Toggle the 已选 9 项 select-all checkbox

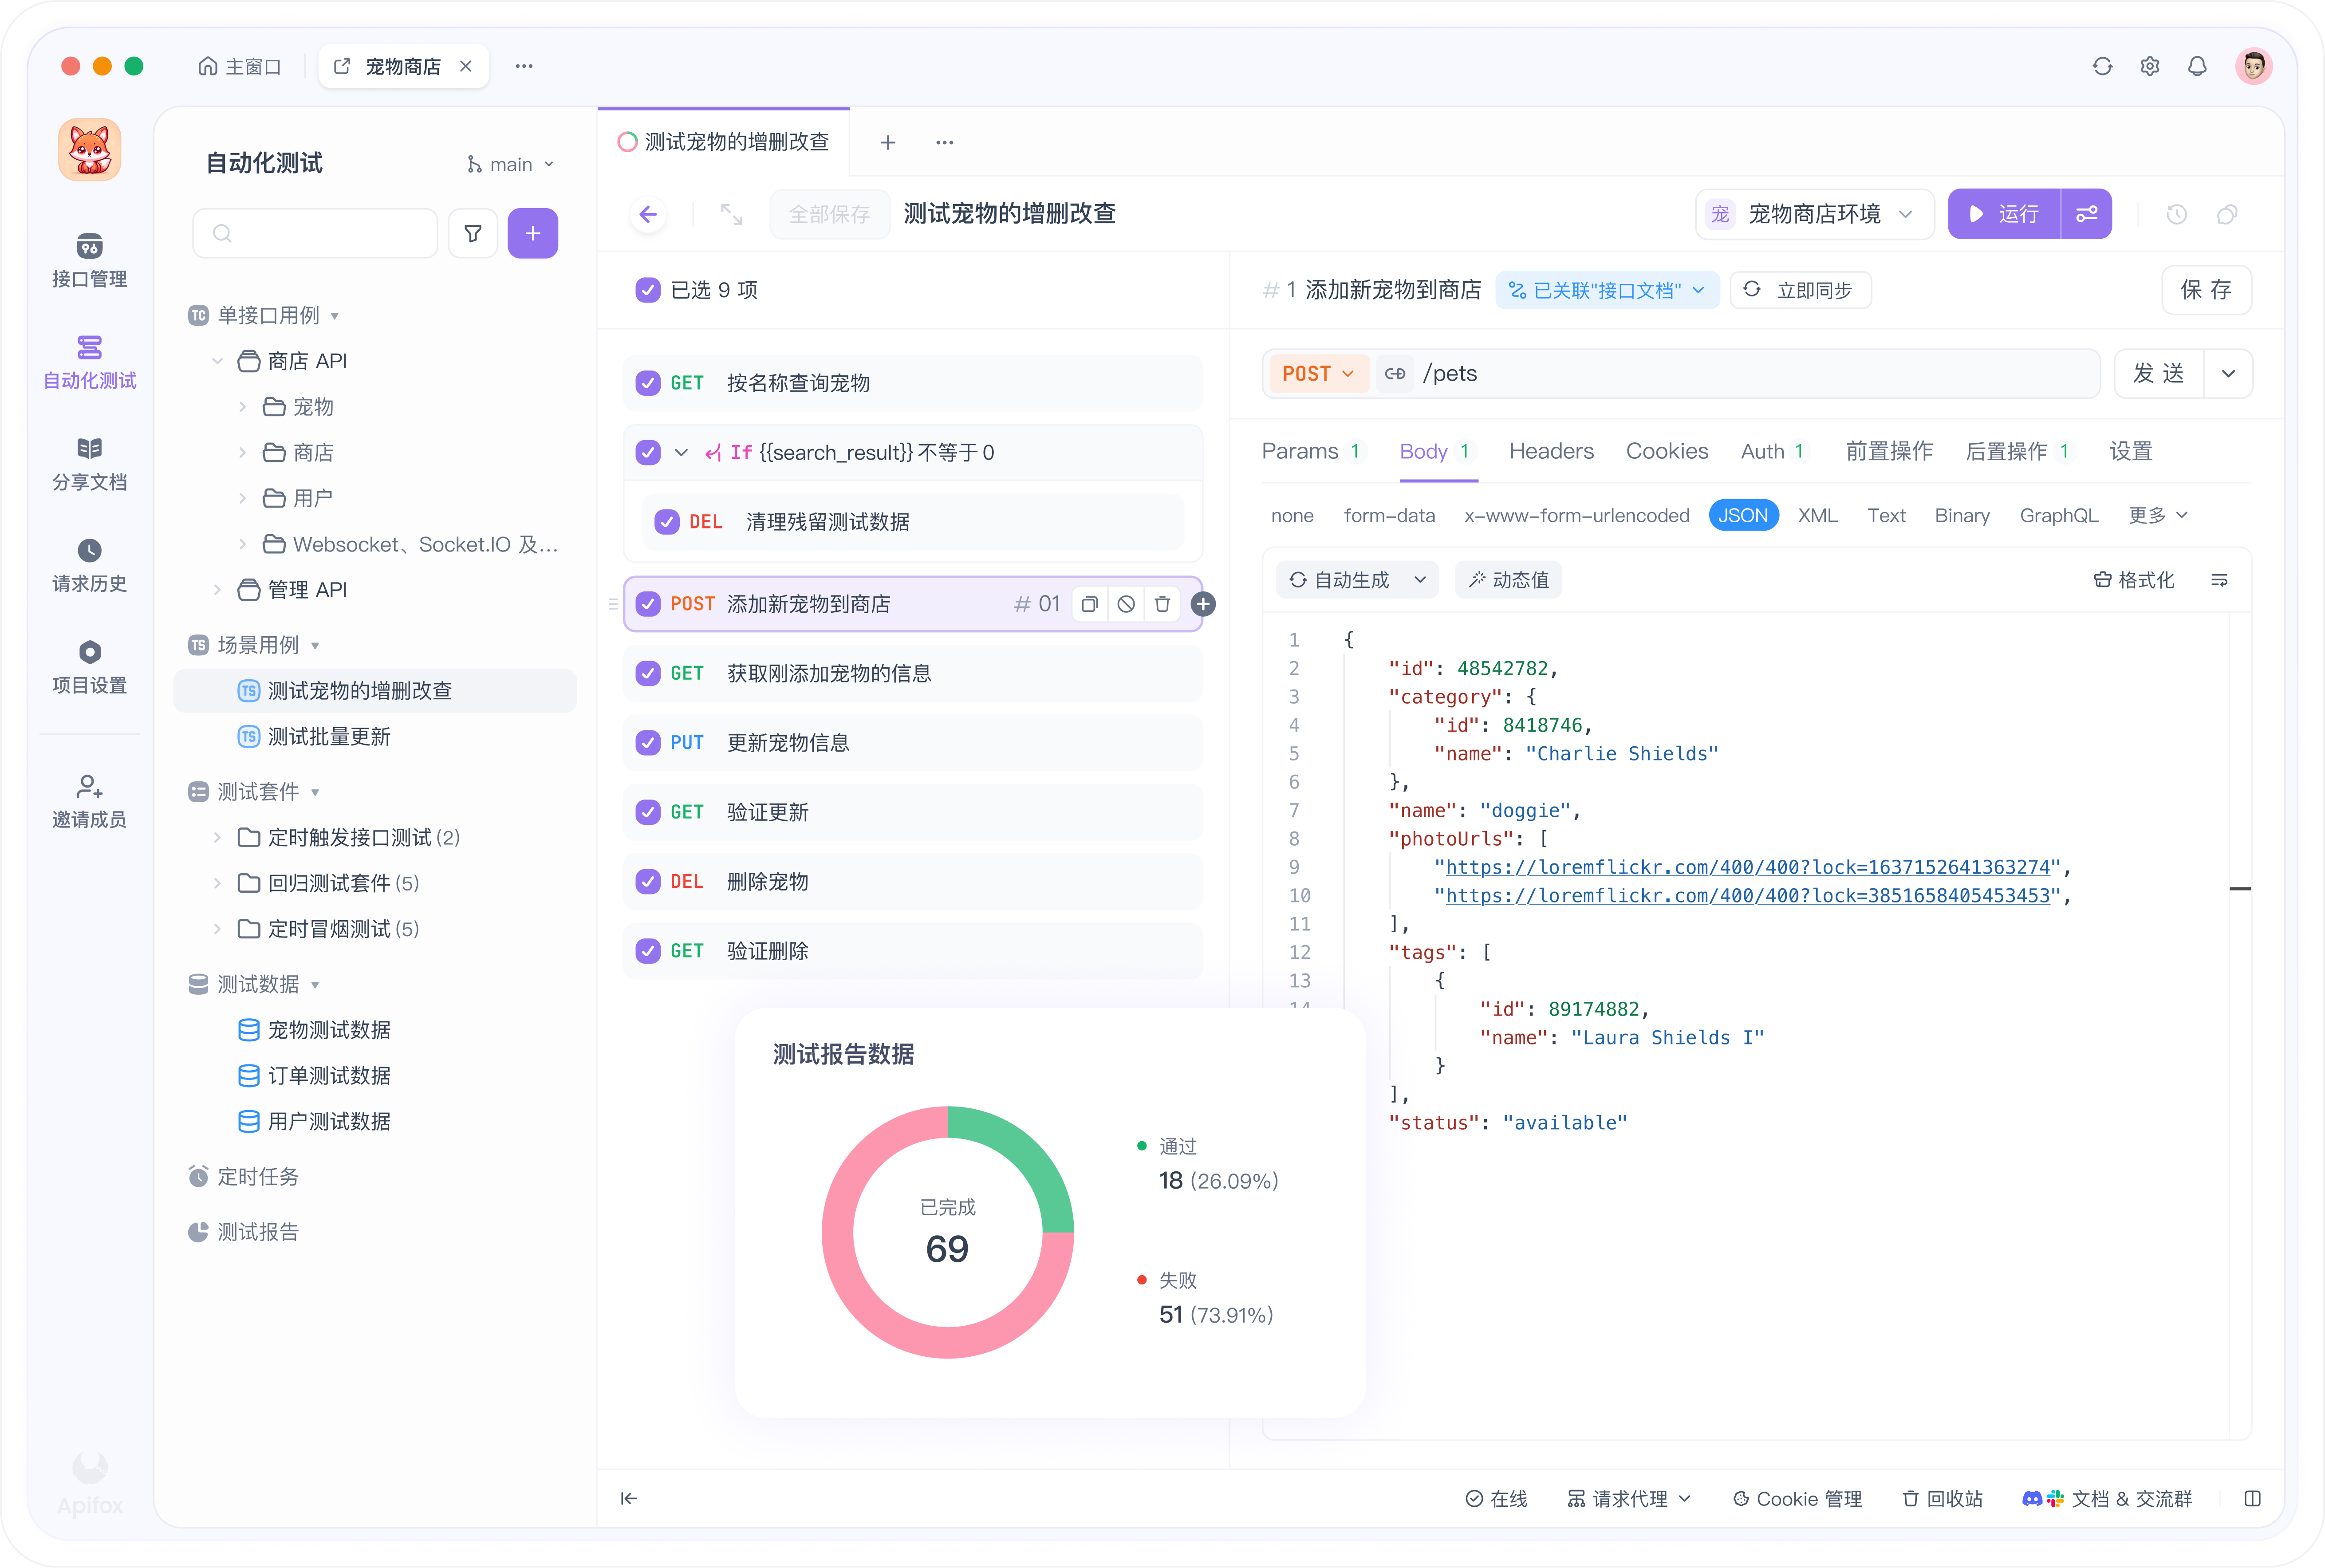point(648,290)
